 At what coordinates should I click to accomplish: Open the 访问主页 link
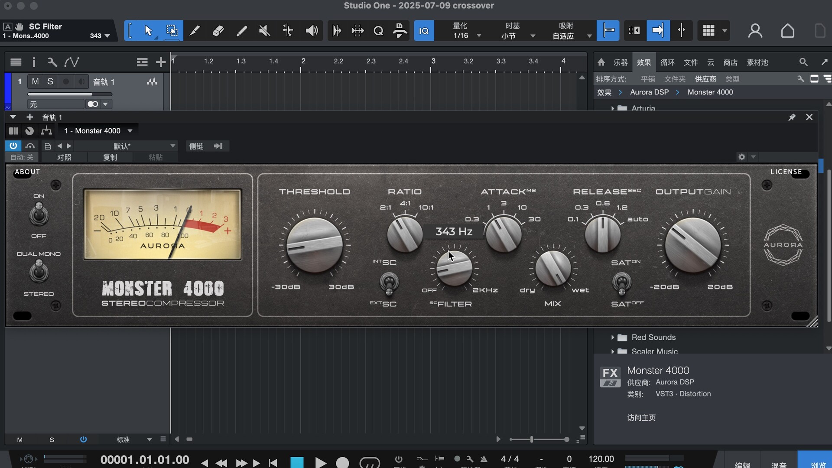coord(641,418)
